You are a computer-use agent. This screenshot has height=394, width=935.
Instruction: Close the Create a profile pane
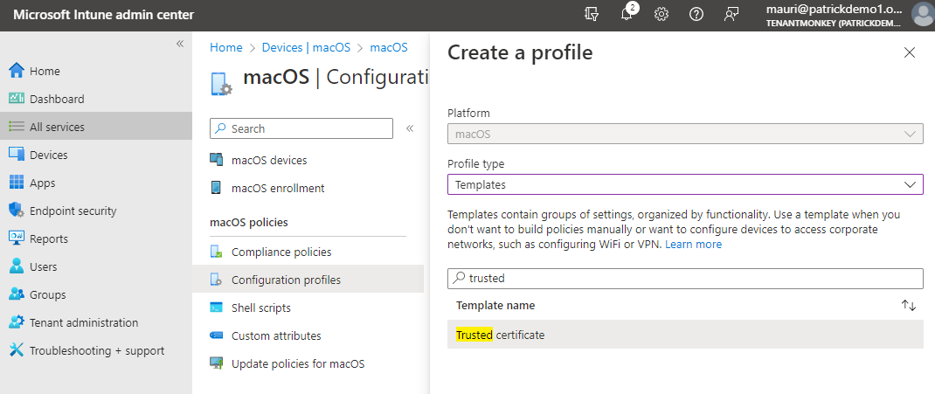[x=910, y=52]
